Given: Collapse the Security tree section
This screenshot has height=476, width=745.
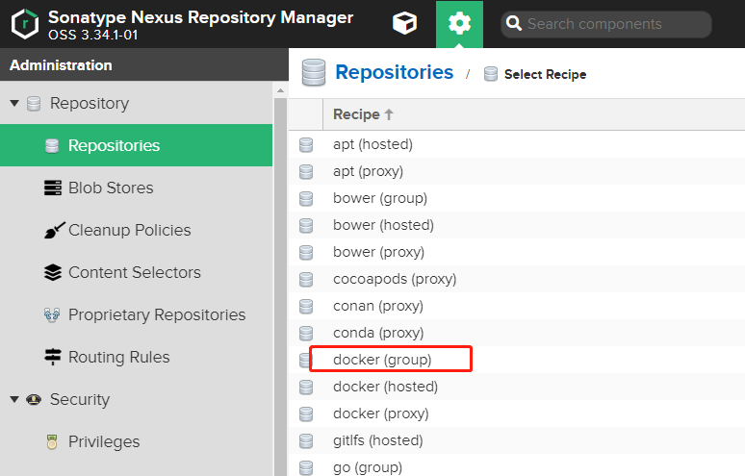Looking at the screenshot, I should click(x=14, y=400).
